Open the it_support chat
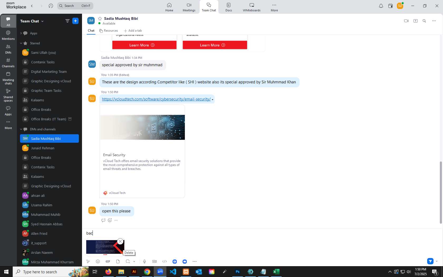The image size is (443, 277). (49, 243)
